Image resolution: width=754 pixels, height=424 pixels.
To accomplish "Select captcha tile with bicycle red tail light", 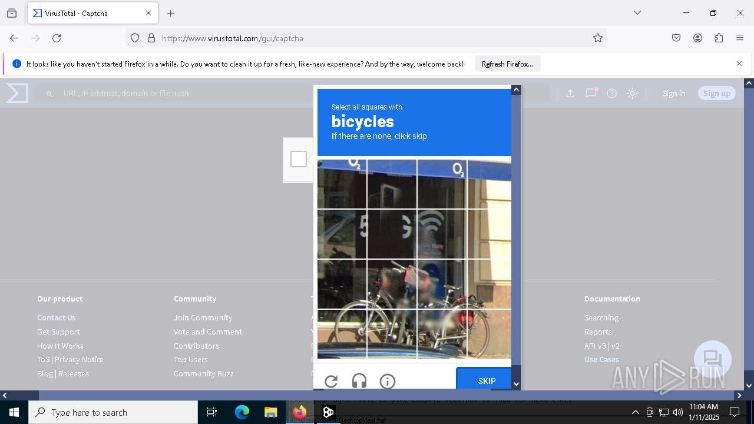I will [442, 334].
